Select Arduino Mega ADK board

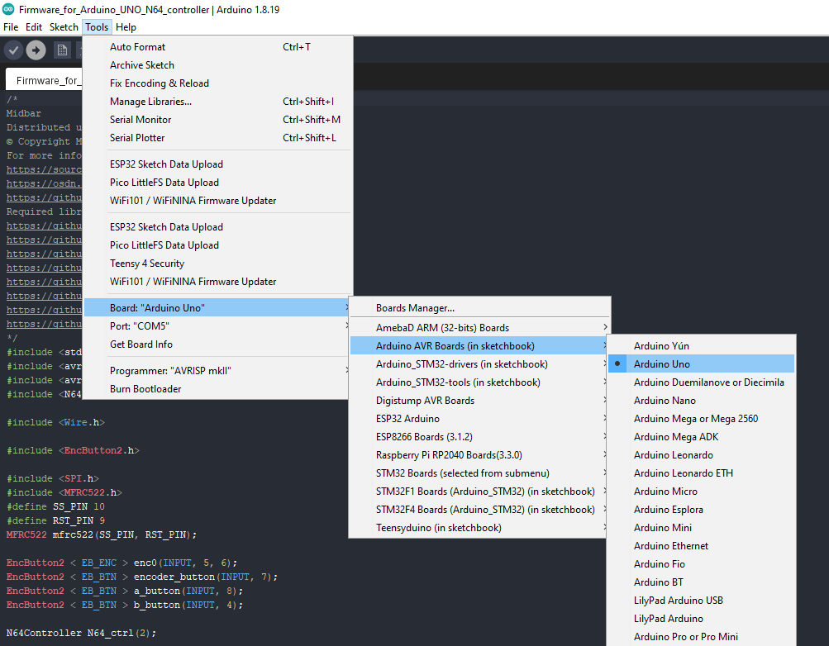click(x=701, y=437)
